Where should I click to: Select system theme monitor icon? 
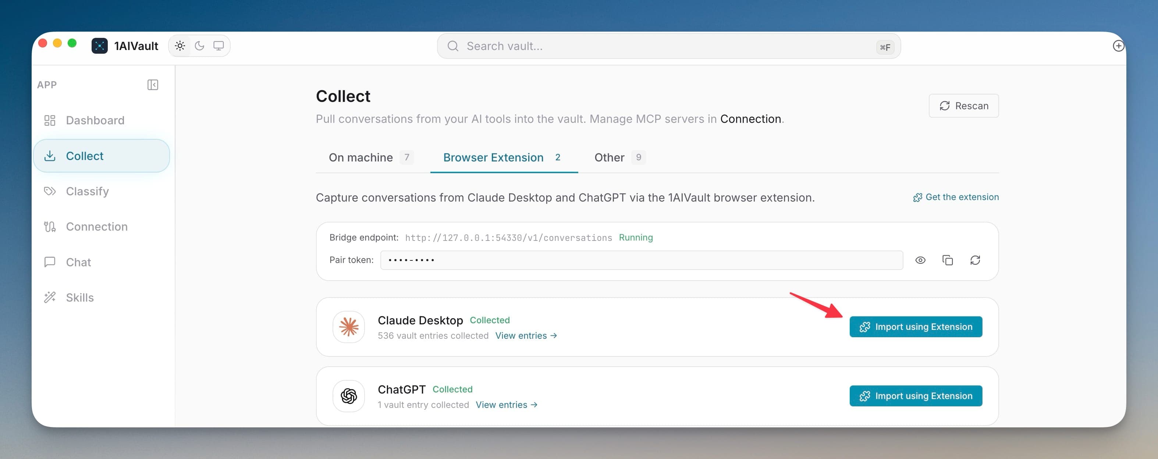pyautogui.click(x=219, y=46)
